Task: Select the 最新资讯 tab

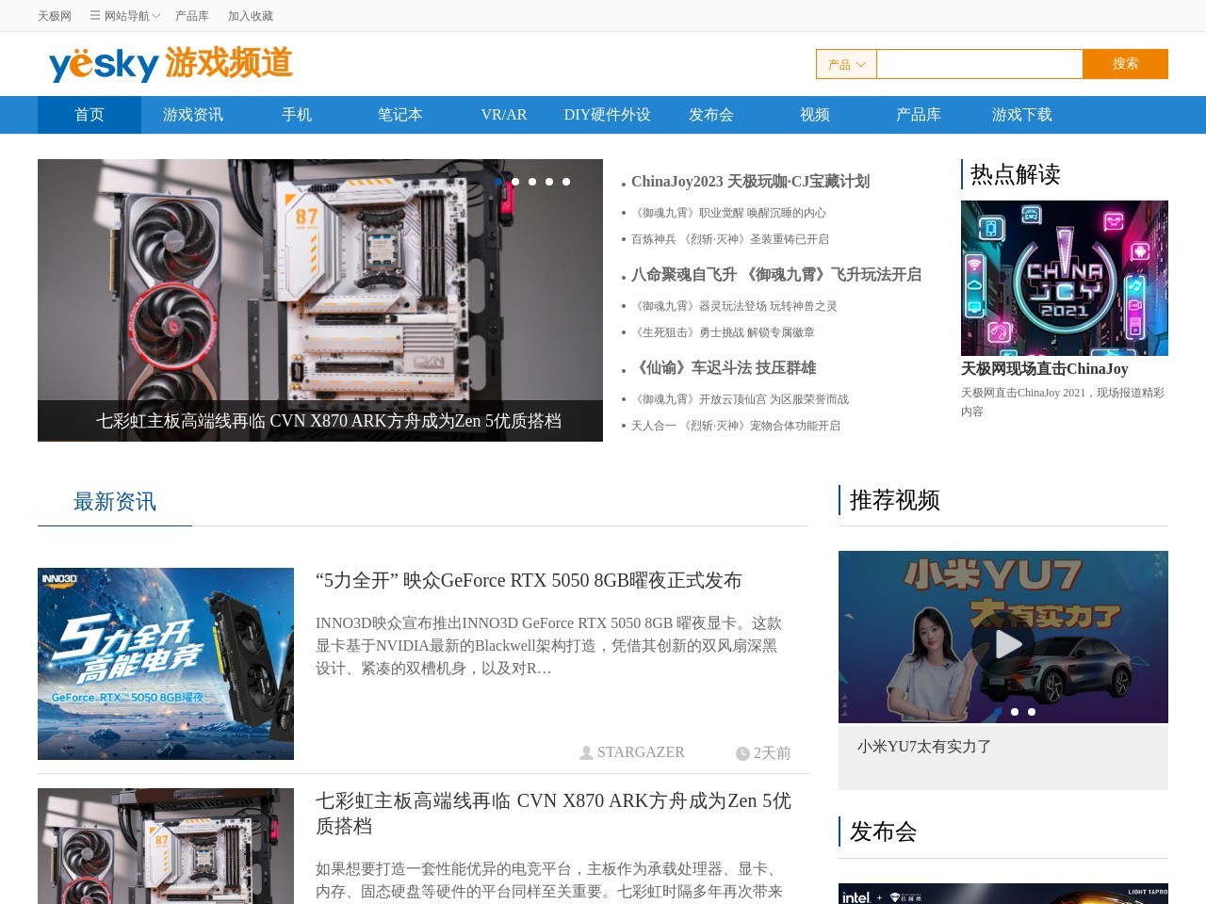Action: point(115,502)
